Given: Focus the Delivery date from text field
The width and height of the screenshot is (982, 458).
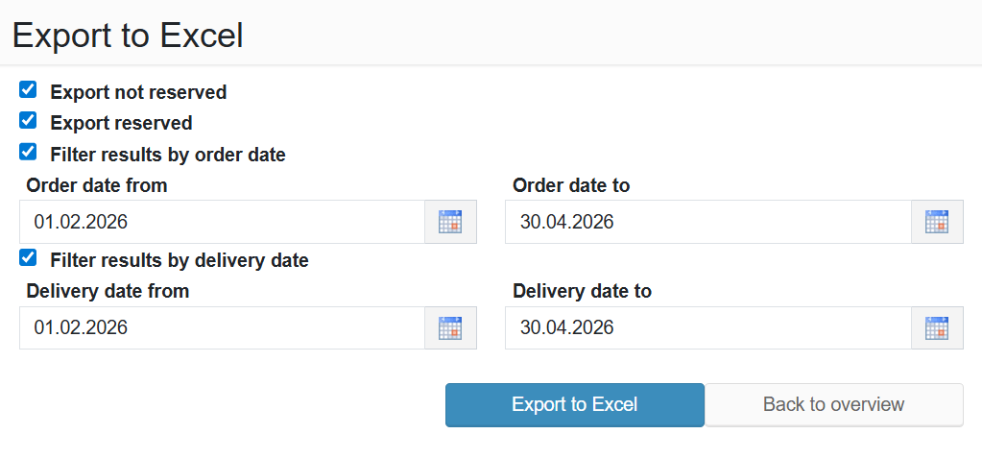Looking at the screenshot, I should coord(222,328).
